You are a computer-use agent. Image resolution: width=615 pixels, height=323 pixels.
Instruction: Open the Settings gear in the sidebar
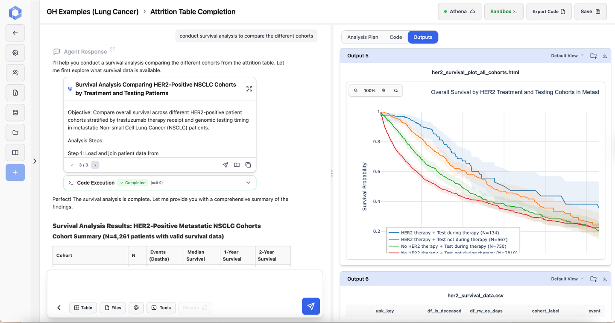click(15, 53)
